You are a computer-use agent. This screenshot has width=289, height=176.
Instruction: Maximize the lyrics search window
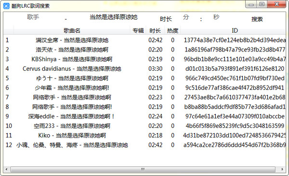pyautogui.click(x=262, y=4)
